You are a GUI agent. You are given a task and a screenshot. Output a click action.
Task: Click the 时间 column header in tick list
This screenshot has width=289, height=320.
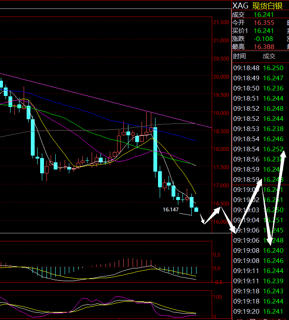pyautogui.click(x=240, y=56)
